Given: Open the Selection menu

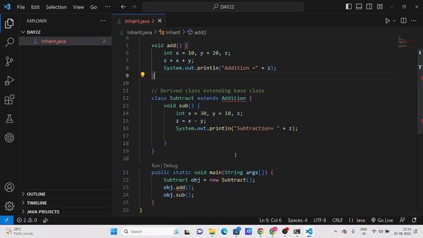Looking at the screenshot, I should pyautogui.click(x=56, y=7).
